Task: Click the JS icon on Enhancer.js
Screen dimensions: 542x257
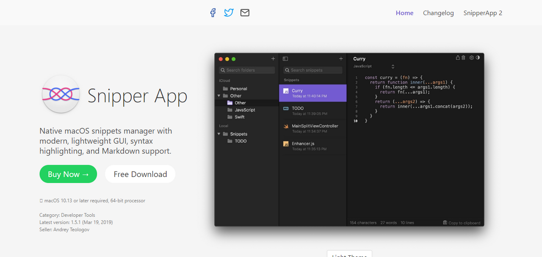Action: [x=286, y=144]
